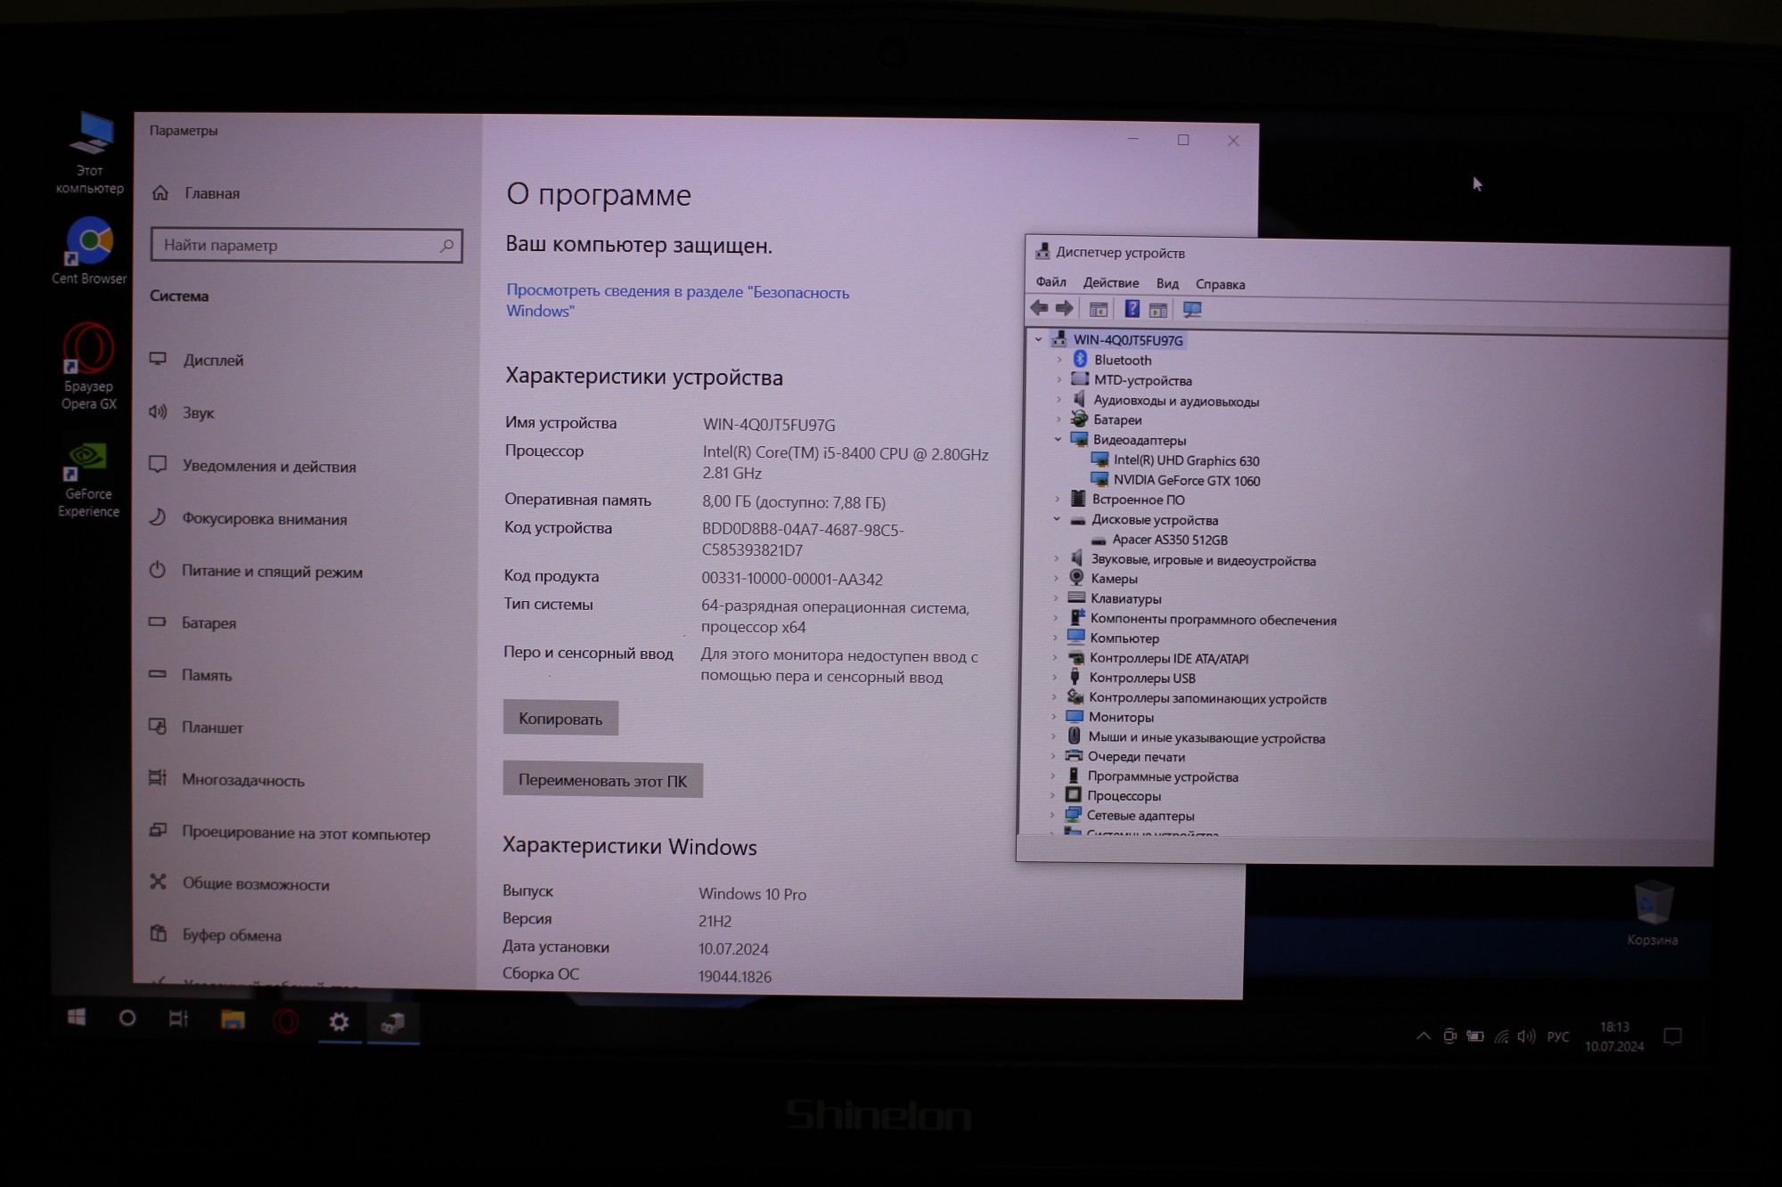This screenshot has width=1782, height=1187.
Task: Collapse the Дисковые устройства node
Action: point(1057,519)
